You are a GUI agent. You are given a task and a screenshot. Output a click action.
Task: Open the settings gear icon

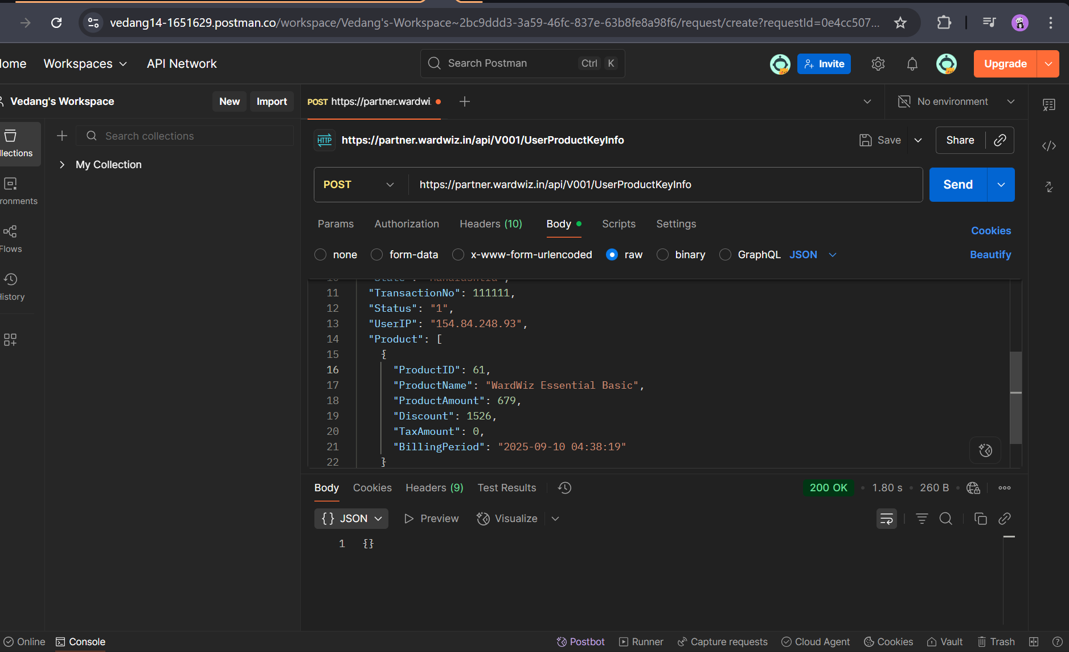click(x=878, y=64)
